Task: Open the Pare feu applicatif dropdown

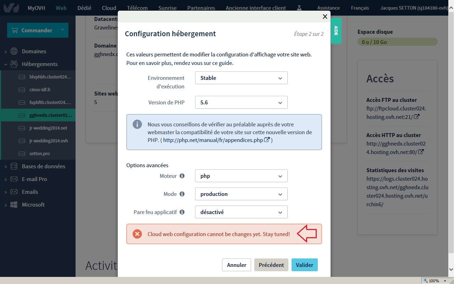Action: point(241,212)
